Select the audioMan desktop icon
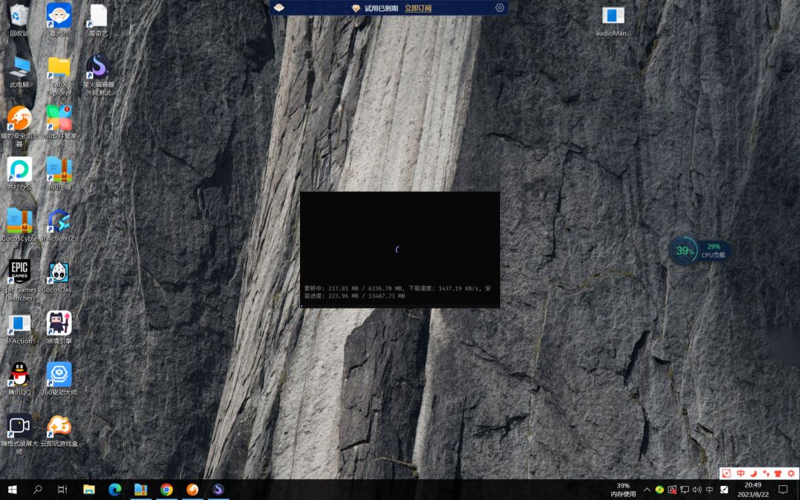 coord(613,21)
